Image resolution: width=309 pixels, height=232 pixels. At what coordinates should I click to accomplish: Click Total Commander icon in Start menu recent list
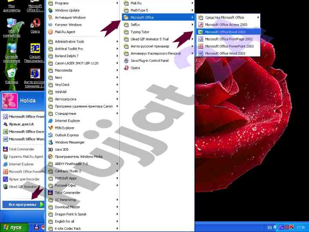(5, 149)
